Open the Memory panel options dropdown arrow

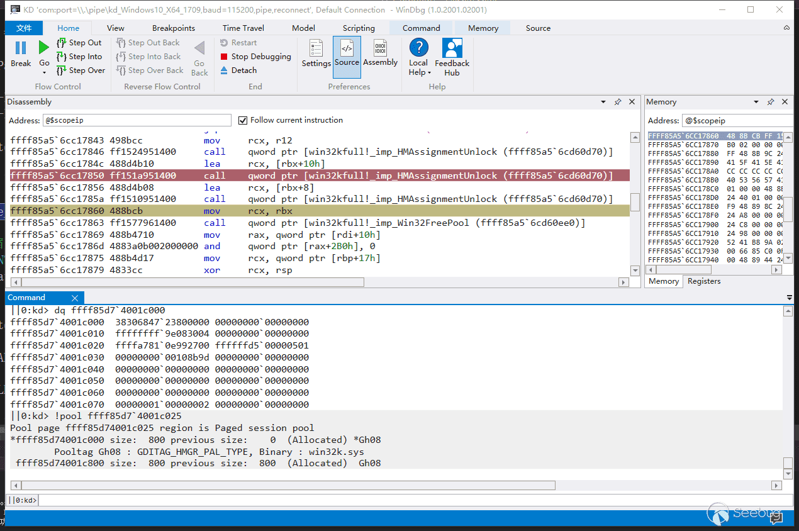pos(756,102)
